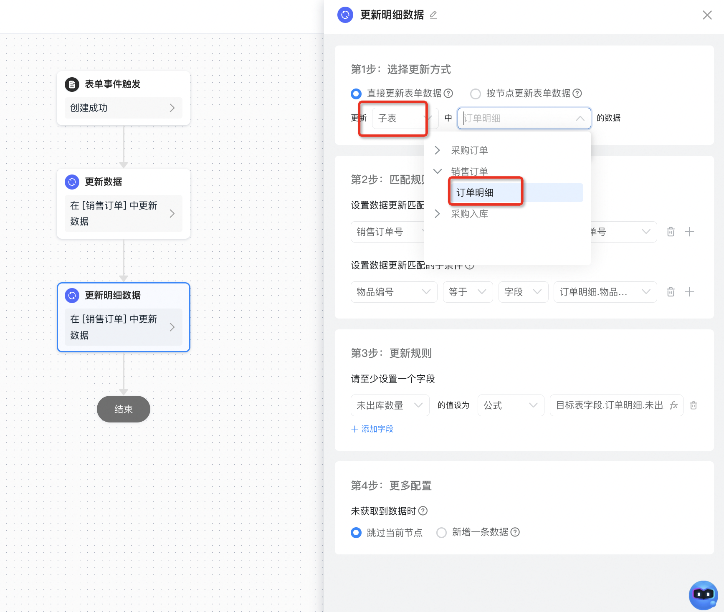Click help icon next to 未获取到数据时
The height and width of the screenshot is (612, 724).
423,511
